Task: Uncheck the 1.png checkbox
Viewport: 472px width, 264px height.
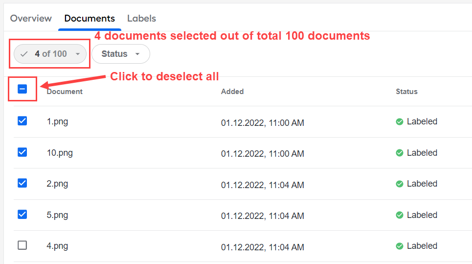Action: point(22,121)
